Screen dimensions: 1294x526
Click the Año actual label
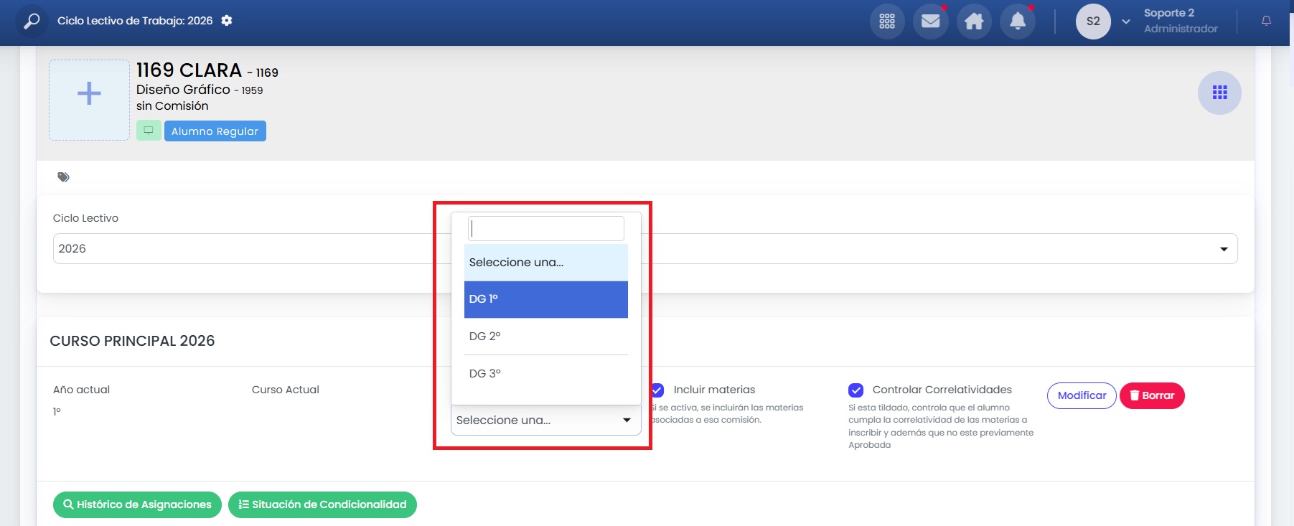point(82,390)
